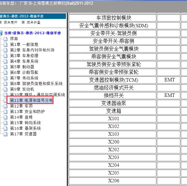
Task: Open 第6章 诊断导航
Action: point(24,72)
